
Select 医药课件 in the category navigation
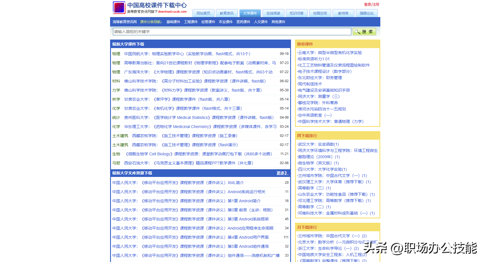[243, 22]
